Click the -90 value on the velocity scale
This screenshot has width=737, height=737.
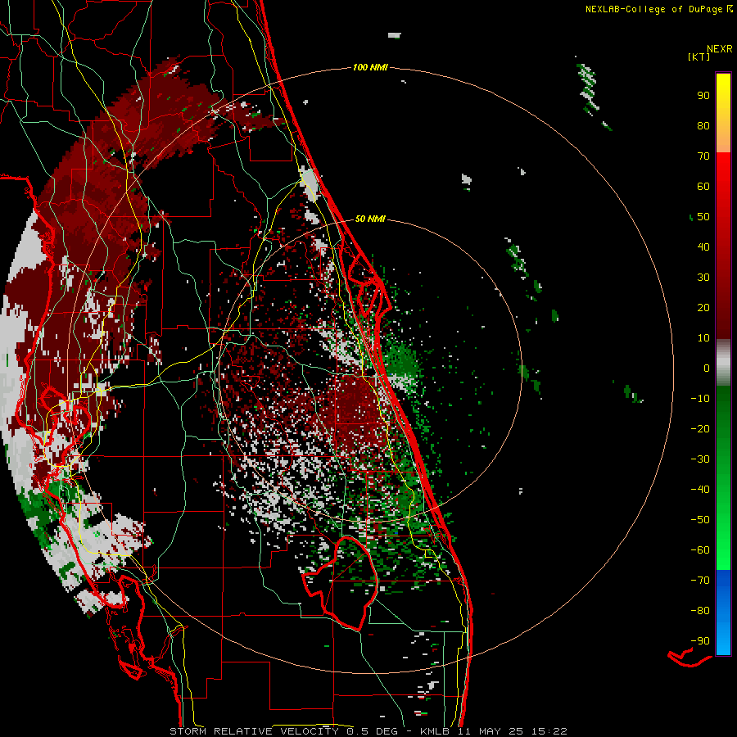pos(700,641)
